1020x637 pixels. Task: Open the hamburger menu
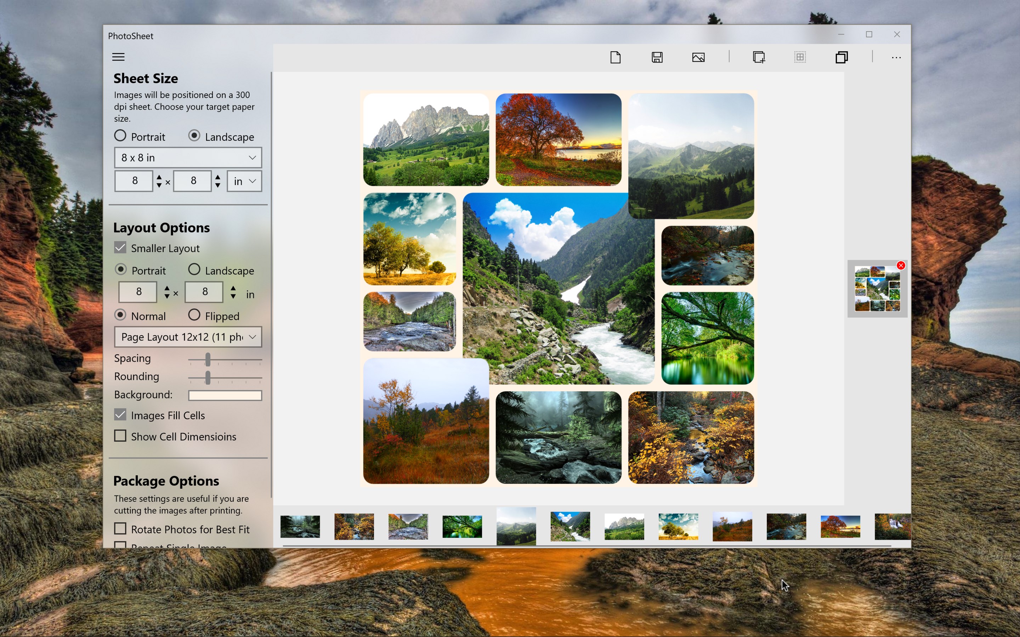[x=118, y=57]
